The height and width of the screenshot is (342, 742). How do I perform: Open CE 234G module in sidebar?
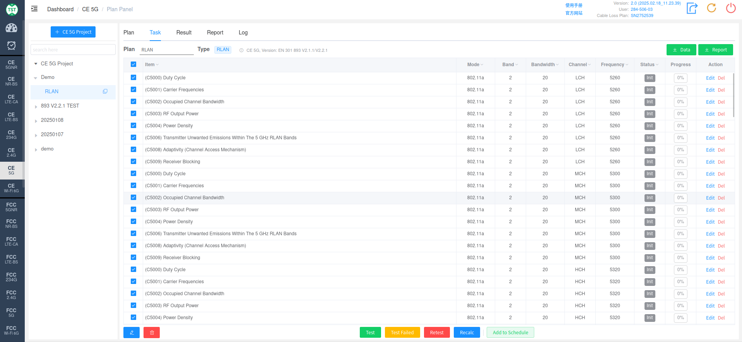(x=12, y=135)
